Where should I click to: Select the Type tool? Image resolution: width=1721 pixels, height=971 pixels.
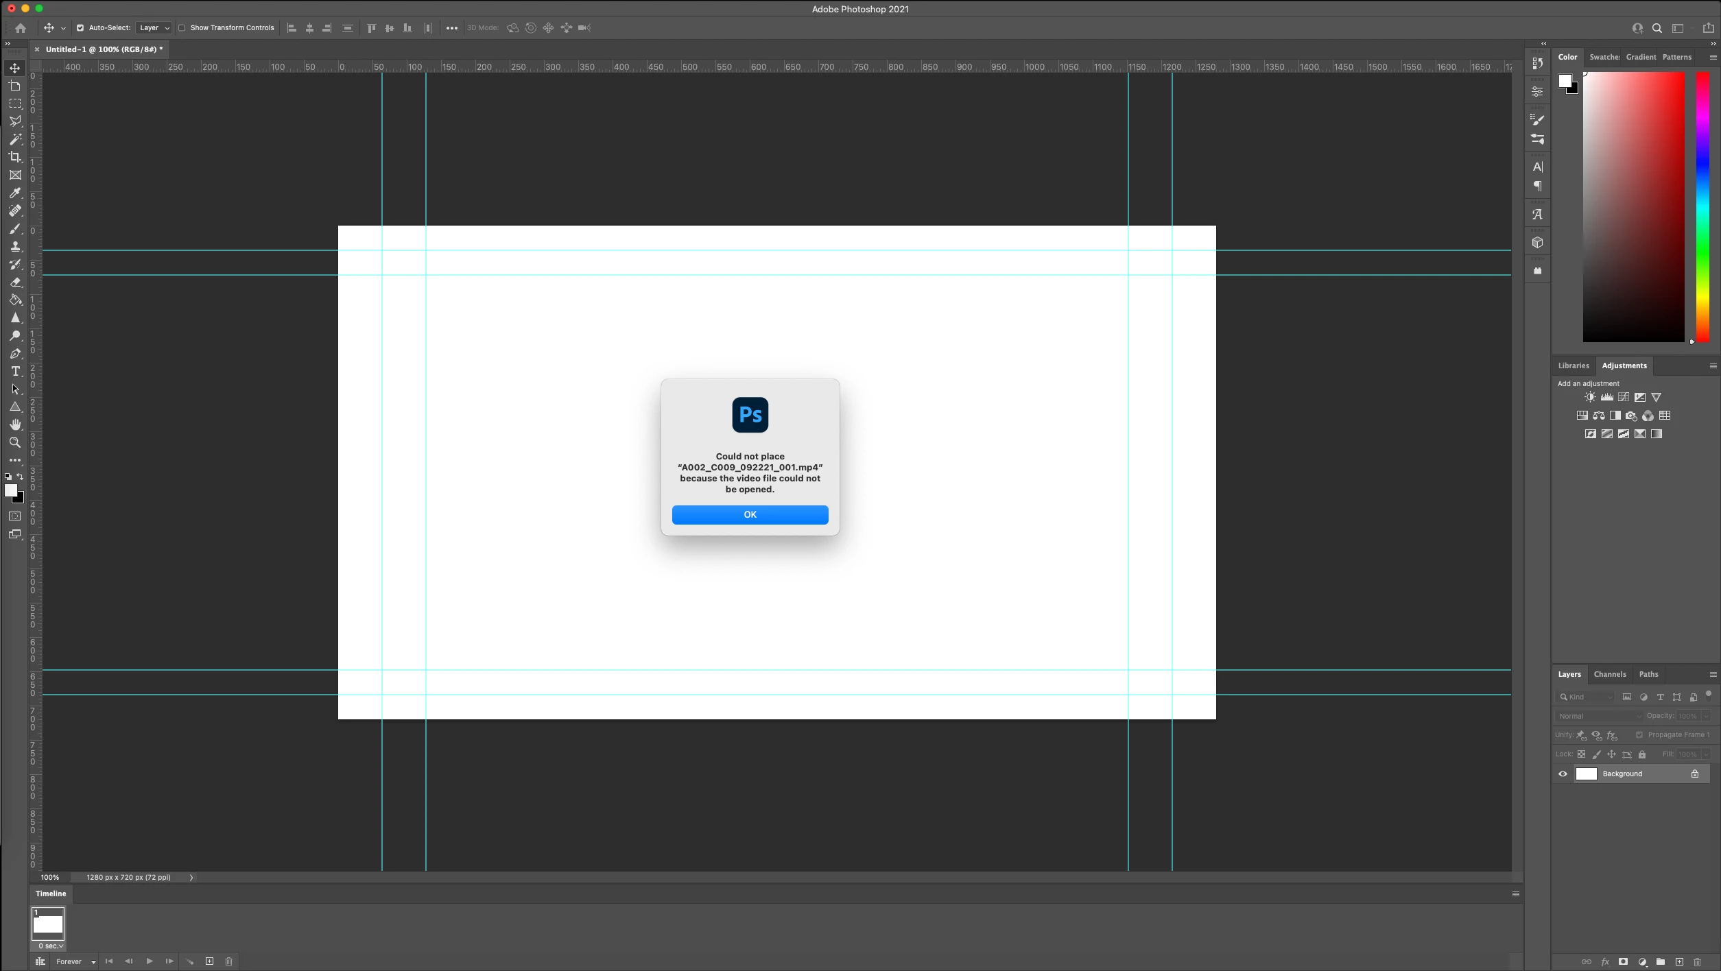point(15,371)
